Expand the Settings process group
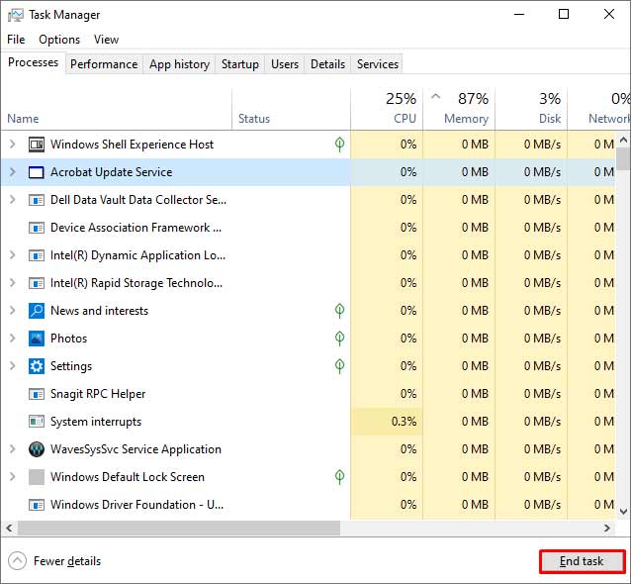This screenshot has width=631, height=584. (x=13, y=366)
